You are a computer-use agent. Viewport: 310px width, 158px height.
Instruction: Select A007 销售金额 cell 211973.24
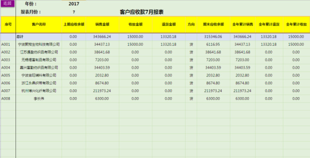pos(103,91)
